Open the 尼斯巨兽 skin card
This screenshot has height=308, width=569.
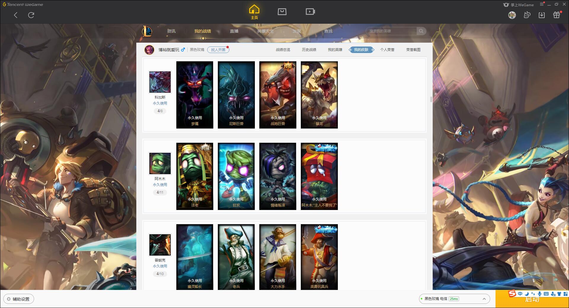pos(236,95)
